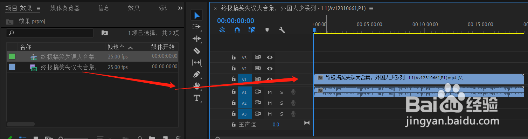Click the search bin folder icon
Viewport: 528px width, 139px height.
coord(104,33)
